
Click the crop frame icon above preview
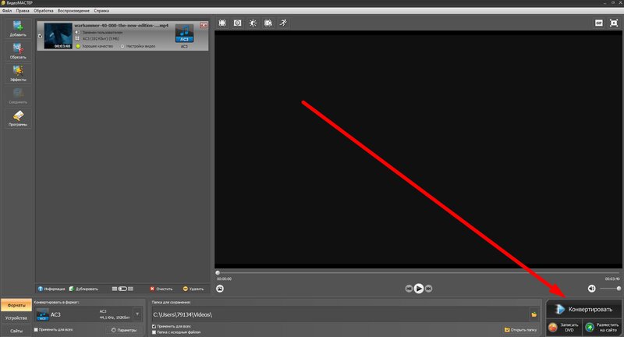pyautogui.click(x=222, y=23)
